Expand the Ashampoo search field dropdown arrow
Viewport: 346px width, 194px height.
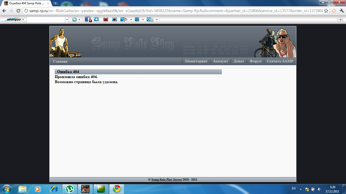[x=67, y=19]
